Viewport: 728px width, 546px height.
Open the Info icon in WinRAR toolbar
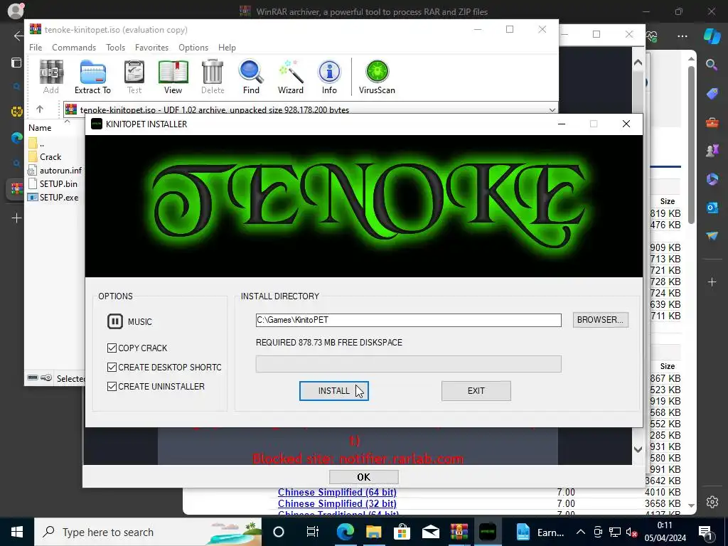point(329,77)
